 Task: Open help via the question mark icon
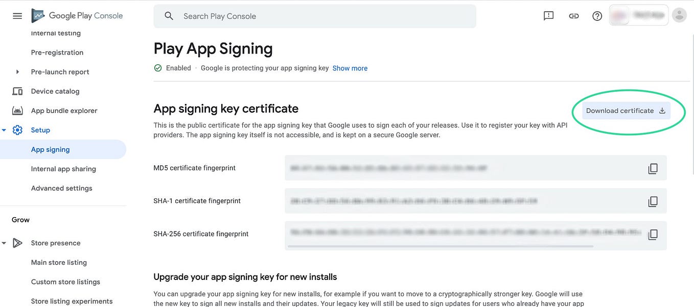click(597, 16)
